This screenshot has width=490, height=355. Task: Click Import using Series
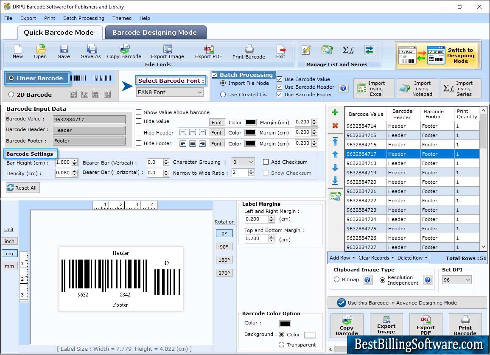461,89
